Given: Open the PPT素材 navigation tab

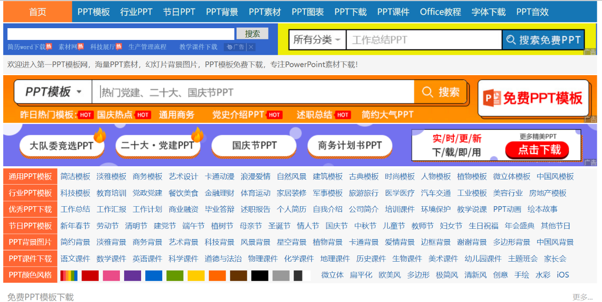Looking at the screenshot, I should (x=265, y=12).
